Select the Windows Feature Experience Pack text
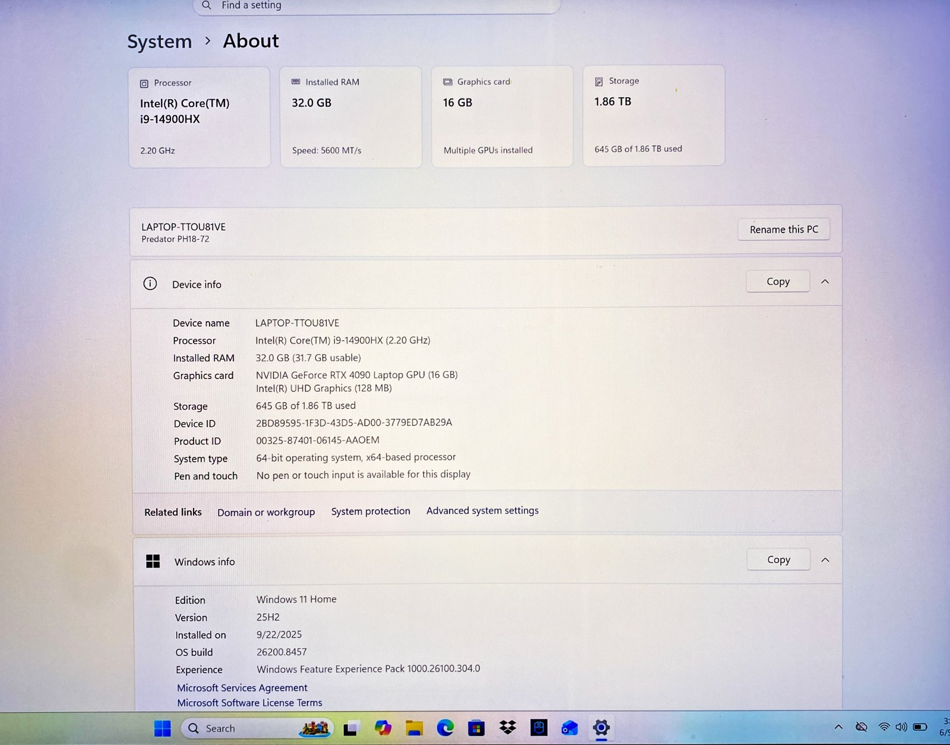 click(368, 669)
